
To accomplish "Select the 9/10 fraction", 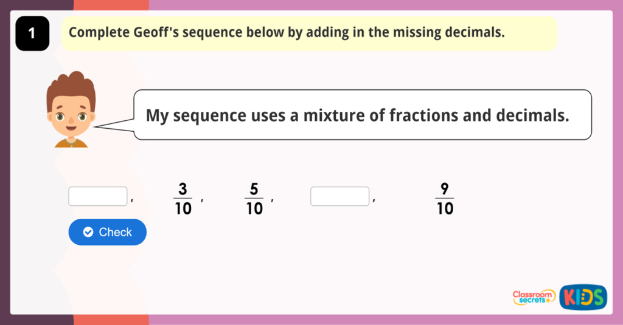I will coord(445,199).
